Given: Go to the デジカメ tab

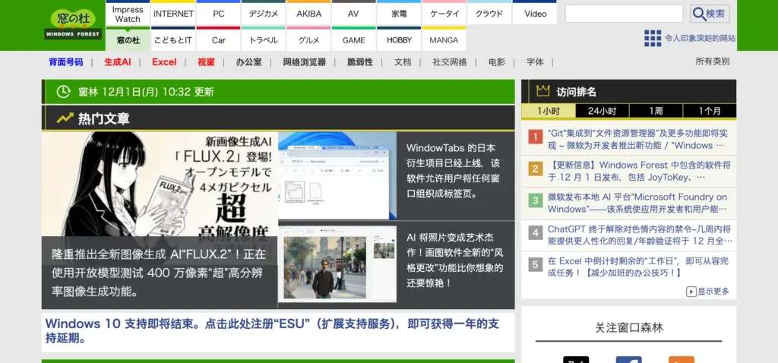Looking at the screenshot, I should [x=264, y=14].
